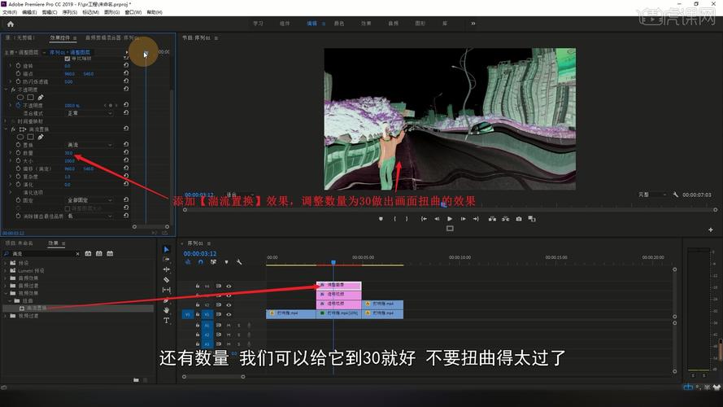
Task: Click the 数量 value 30.0
Action: 68,153
